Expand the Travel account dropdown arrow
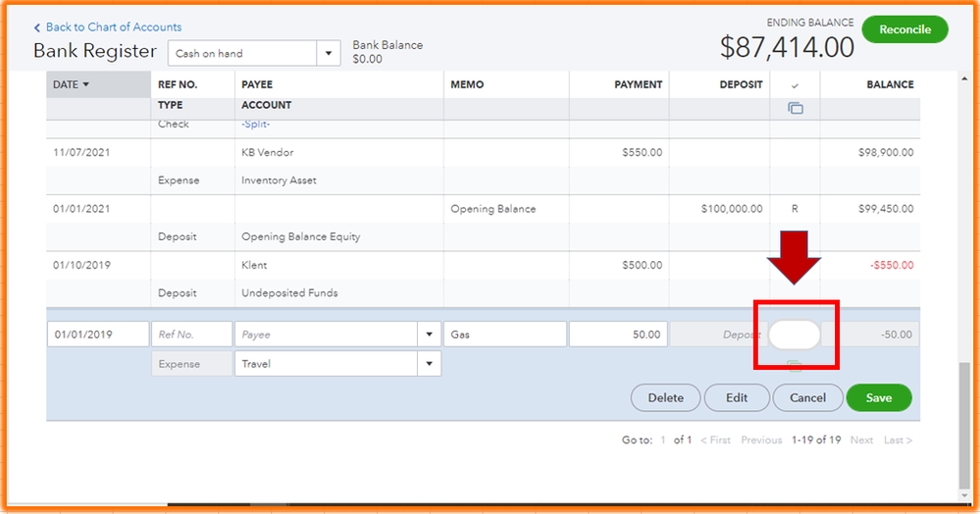Image resolution: width=980 pixels, height=514 pixels. tap(430, 363)
